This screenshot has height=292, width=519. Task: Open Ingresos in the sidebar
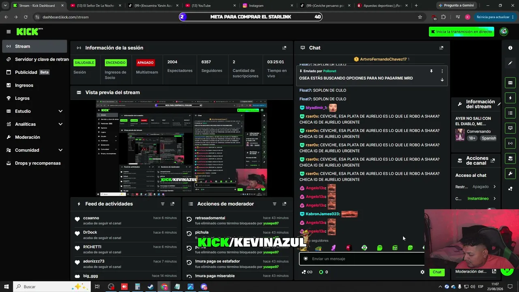34,85
